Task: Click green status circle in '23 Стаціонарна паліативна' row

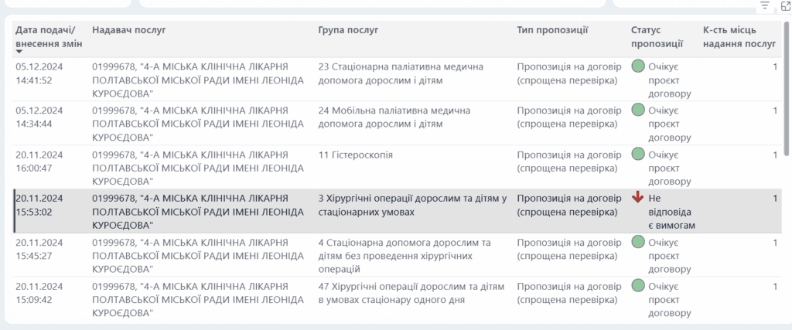Action: [638, 66]
